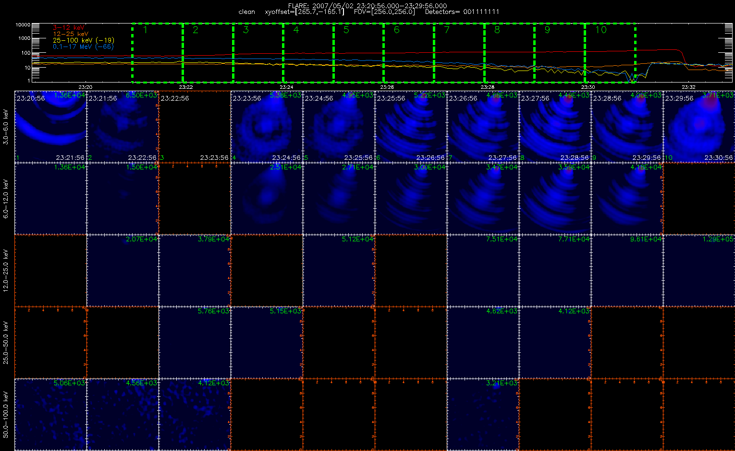Open the 25-50 keV image labeled 5.76E+03

[195, 342]
